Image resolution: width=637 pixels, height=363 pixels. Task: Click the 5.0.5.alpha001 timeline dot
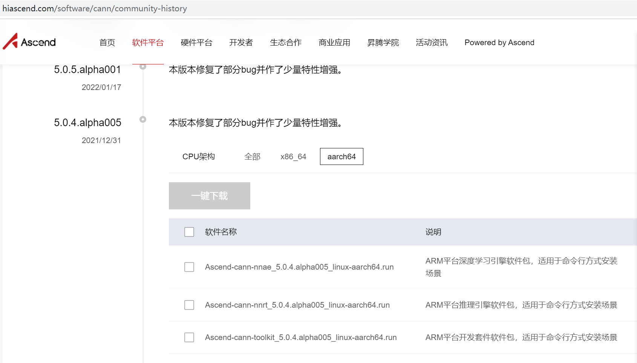click(143, 67)
